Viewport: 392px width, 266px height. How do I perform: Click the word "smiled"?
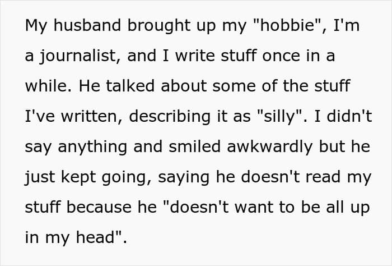pyautogui.click(x=194, y=146)
